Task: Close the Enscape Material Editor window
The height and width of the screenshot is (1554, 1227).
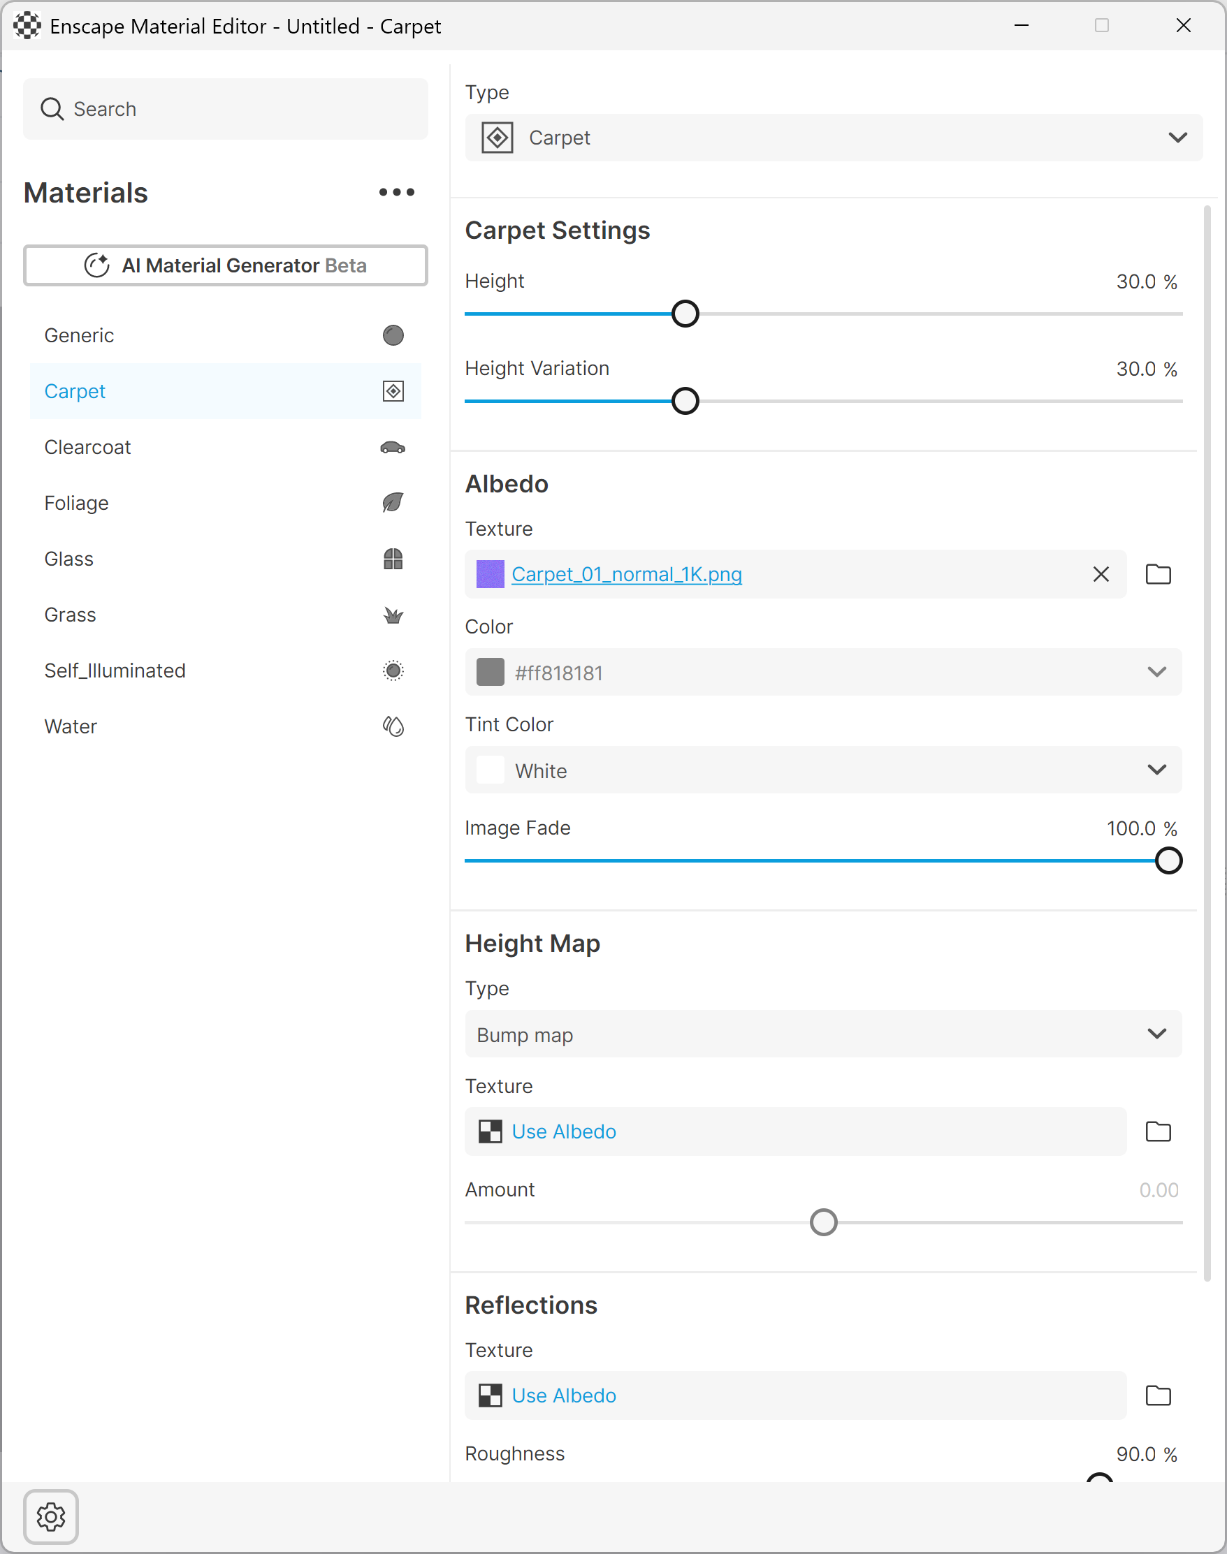Action: (x=1183, y=26)
